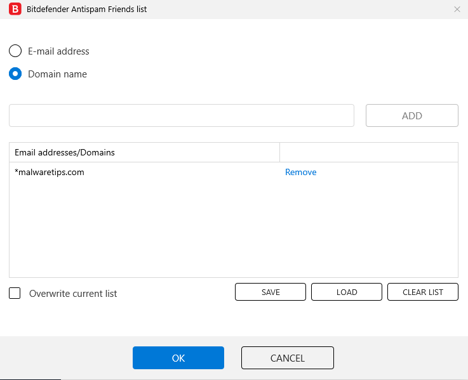This screenshot has height=380, width=468.
Task: Close the Antispam Friends list dialog
Action: click(457, 10)
